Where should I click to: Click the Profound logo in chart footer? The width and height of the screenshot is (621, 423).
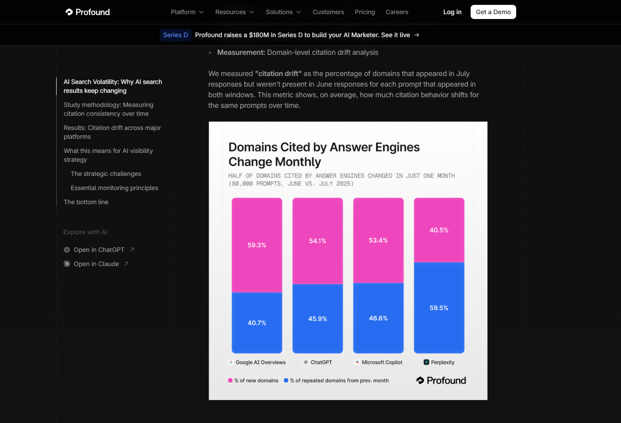(x=441, y=381)
